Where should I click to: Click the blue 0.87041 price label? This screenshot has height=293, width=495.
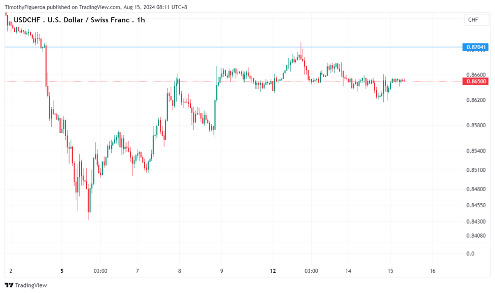476,47
